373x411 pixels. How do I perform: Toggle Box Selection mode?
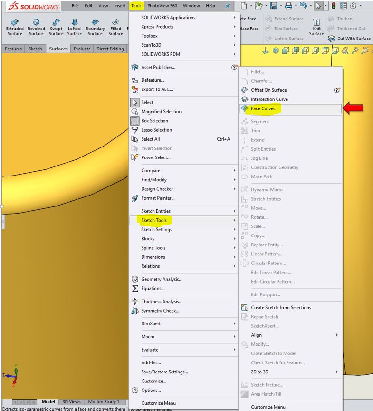point(155,121)
